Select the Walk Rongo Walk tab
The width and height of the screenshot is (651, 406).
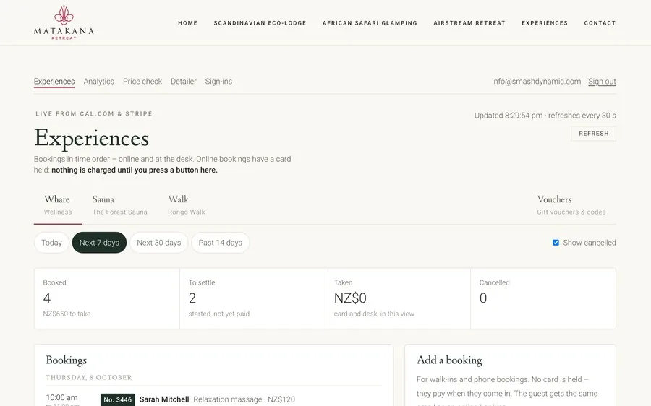coord(187,205)
